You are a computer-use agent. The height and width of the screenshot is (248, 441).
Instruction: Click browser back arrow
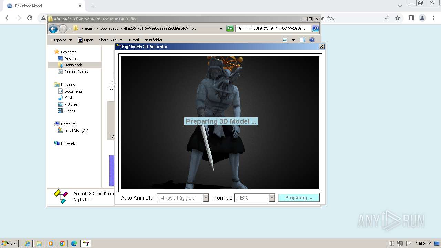tap(8, 18)
